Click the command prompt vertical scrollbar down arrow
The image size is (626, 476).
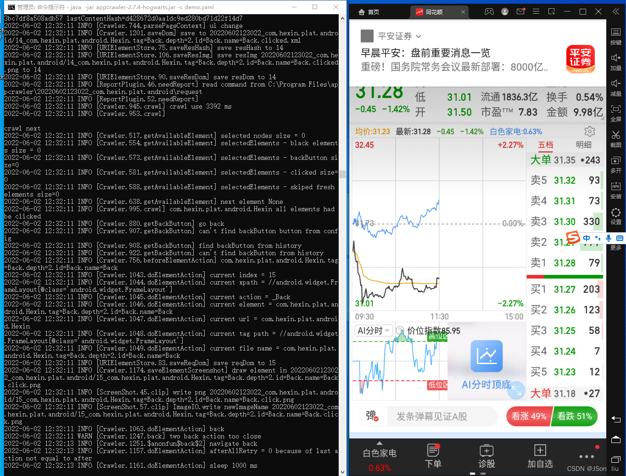pos(343,471)
